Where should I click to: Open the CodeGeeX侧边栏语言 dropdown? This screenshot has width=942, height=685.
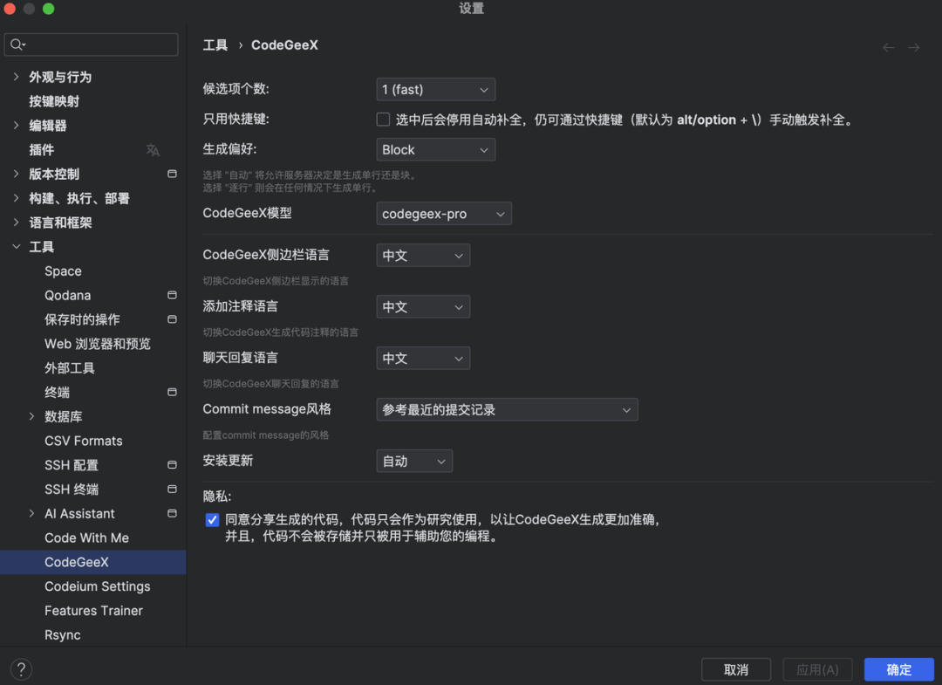pos(423,256)
